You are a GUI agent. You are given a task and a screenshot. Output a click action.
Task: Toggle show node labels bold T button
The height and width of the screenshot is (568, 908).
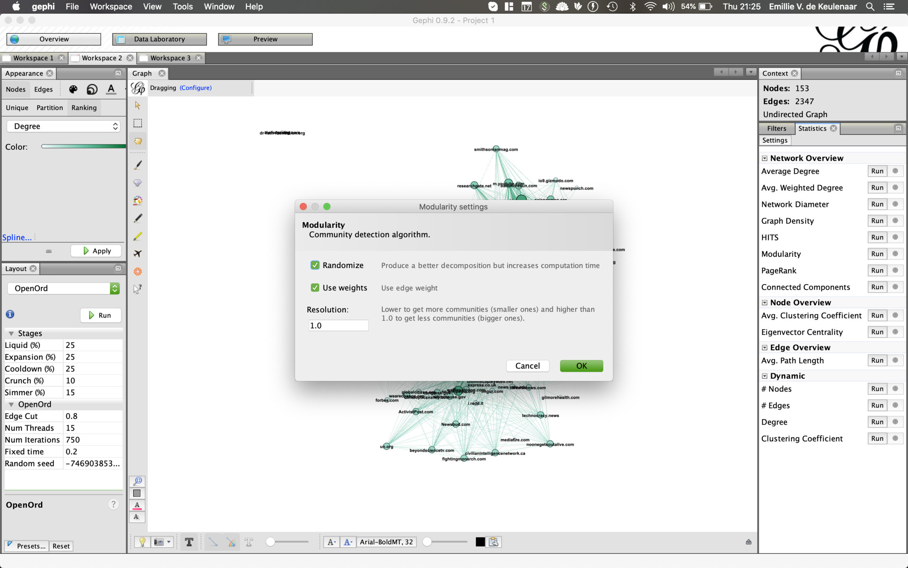189,542
